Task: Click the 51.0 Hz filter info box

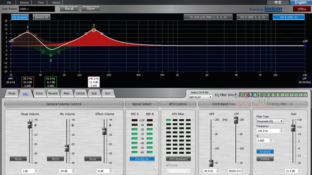Action: tap(51, 82)
